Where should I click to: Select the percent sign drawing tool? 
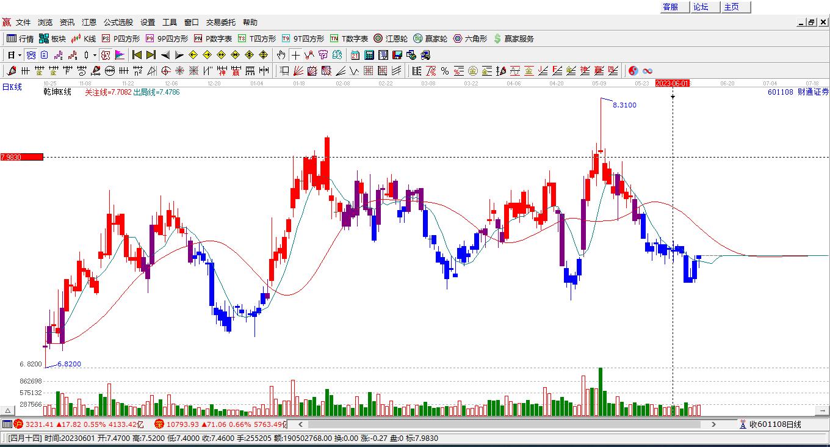point(445,71)
